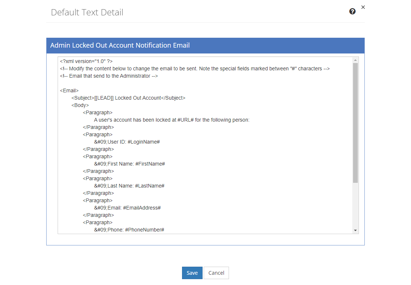Click the line containing #URL# placeholder
The height and width of the screenshot is (285, 411).
tap(172, 120)
